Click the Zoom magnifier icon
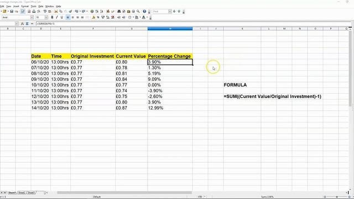Screen dimensions: 354x199 (138, 11)
